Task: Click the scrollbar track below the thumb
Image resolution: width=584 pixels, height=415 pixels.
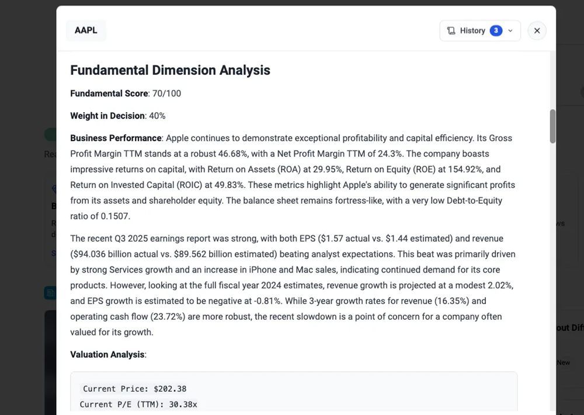Action: (552, 263)
